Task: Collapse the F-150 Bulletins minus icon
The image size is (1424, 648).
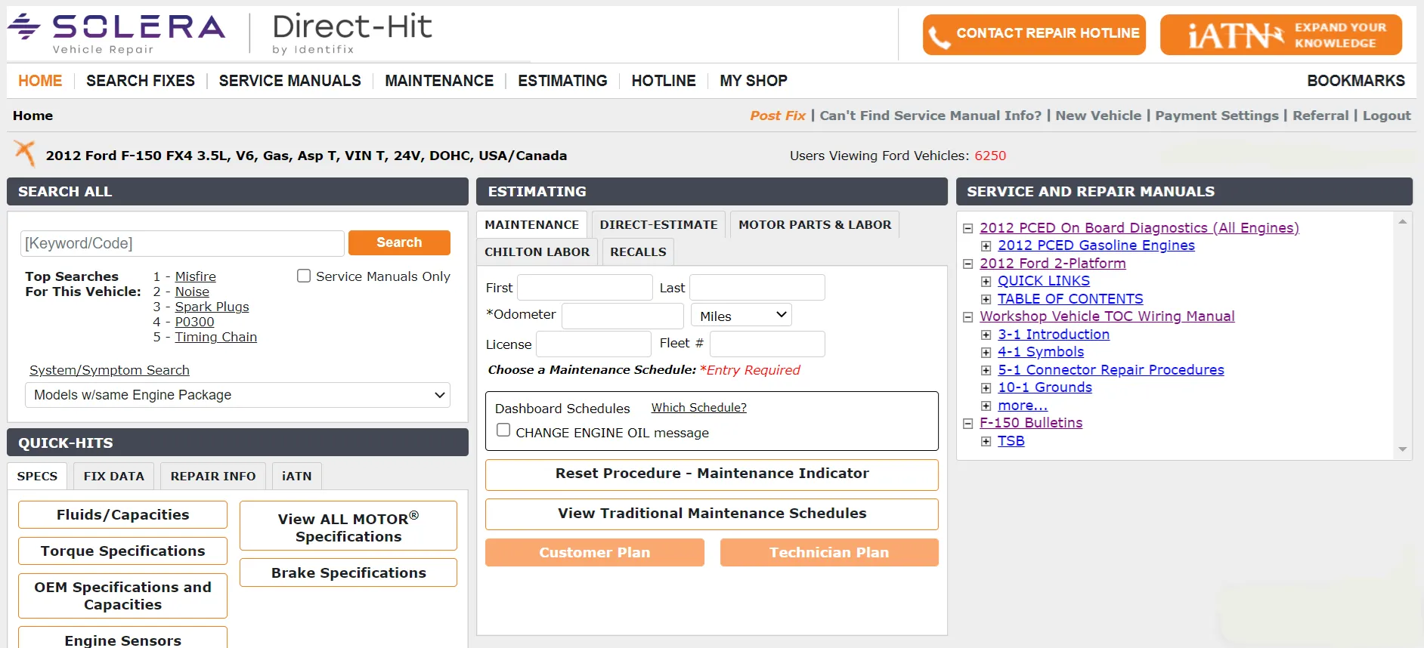Action: pos(967,424)
